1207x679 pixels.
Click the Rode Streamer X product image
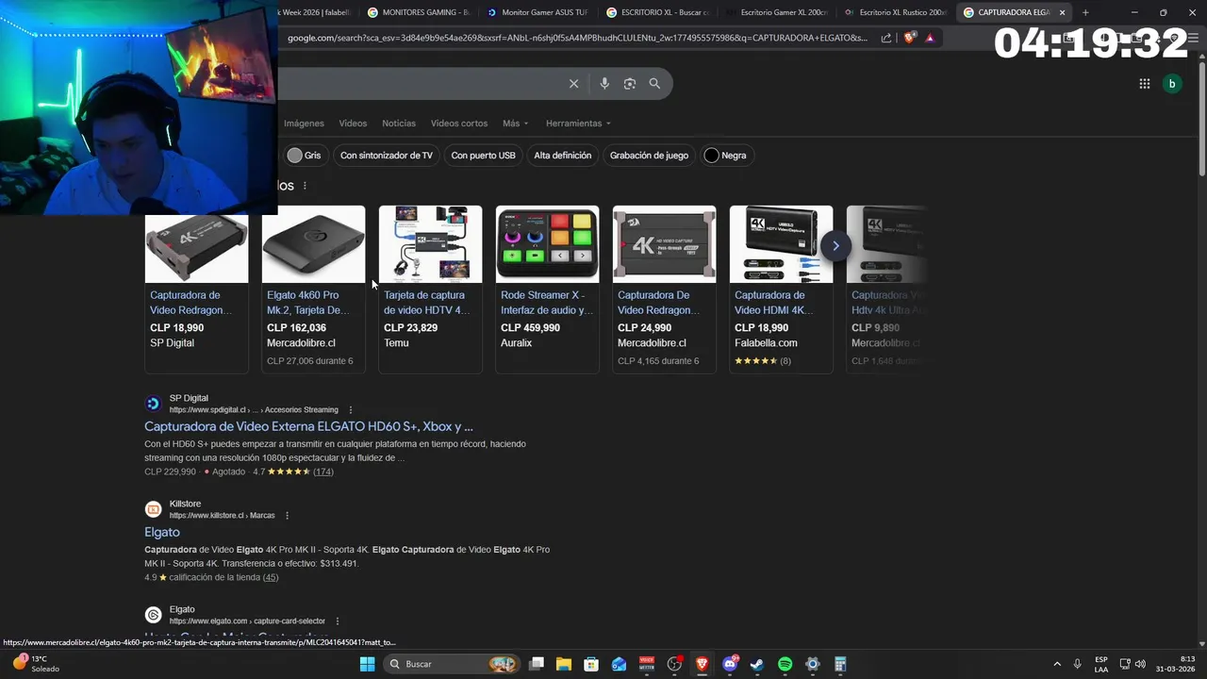point(547,244)
